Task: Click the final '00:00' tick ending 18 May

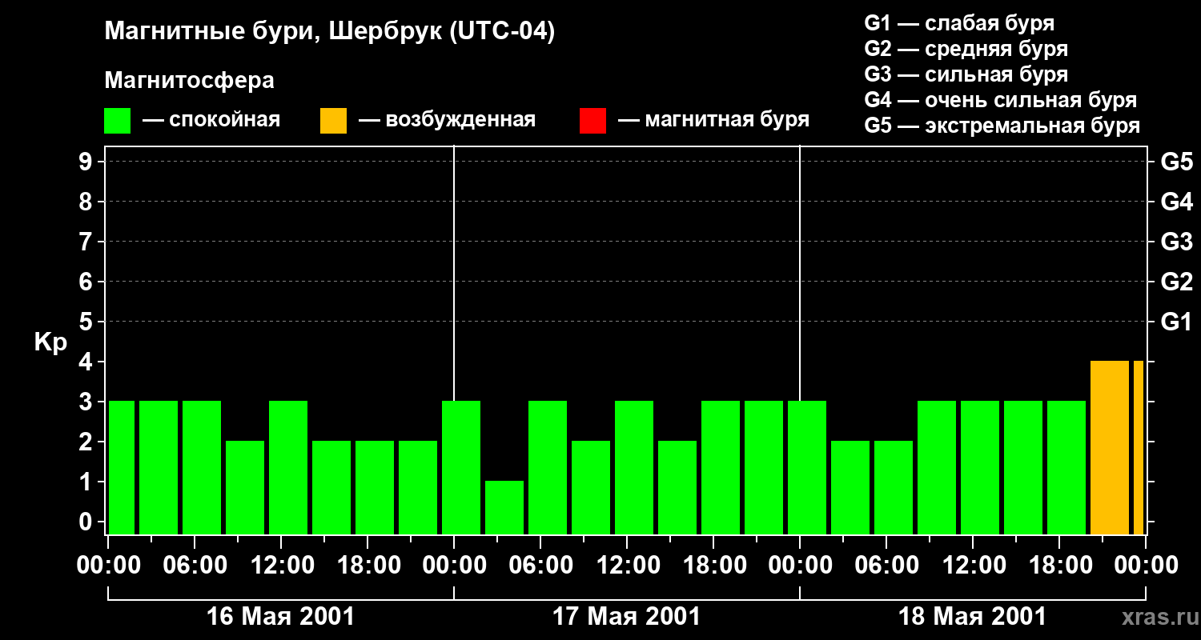Action: tap(1146, 566)
